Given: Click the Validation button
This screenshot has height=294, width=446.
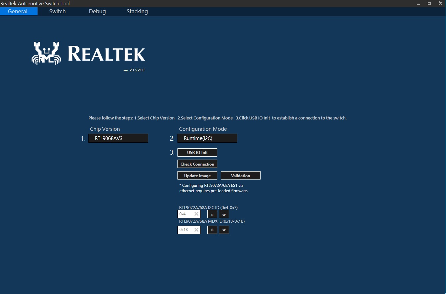Looking at the screenshot, I should point(241,176).
